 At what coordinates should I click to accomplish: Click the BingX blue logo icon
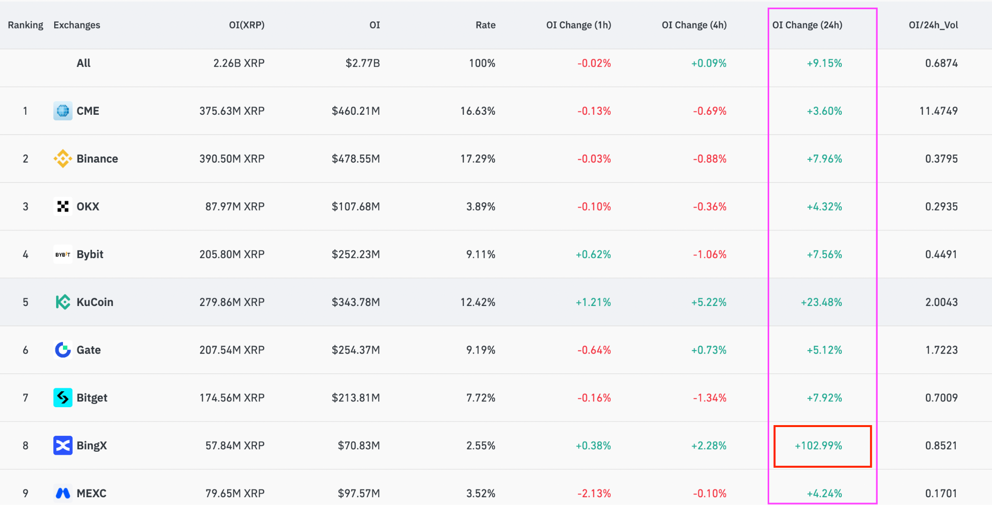pyautogui.click(x=62, y=445)
